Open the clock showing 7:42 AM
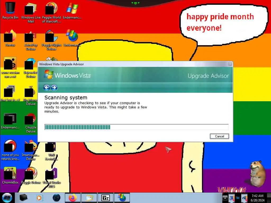The image size is (271, 203). click(258, 198)
